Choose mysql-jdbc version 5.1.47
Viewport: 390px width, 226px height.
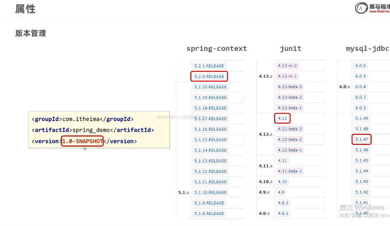(x=362, y=139)
